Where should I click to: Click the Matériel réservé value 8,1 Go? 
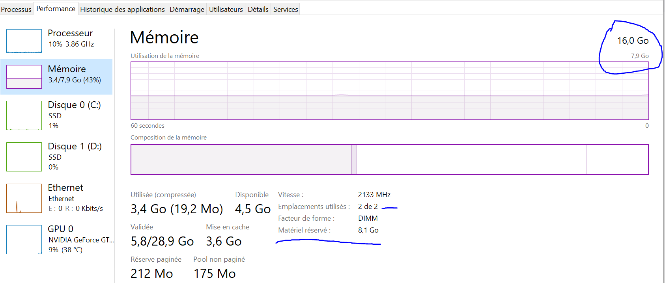click(x=368, y=230)
